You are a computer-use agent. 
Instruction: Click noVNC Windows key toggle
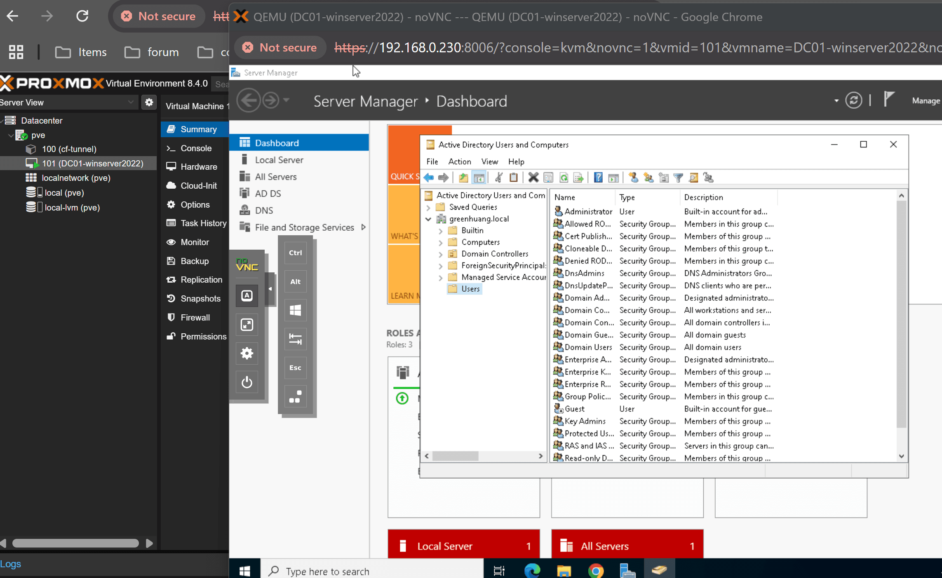coord(295,310)
